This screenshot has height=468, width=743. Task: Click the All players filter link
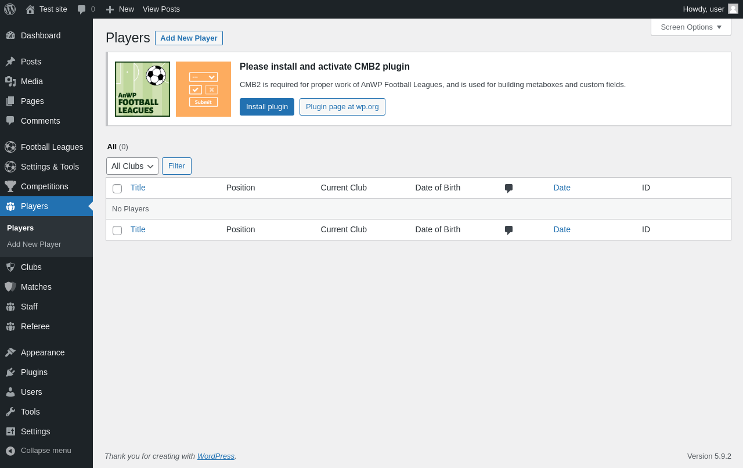[x=111, y=146]
